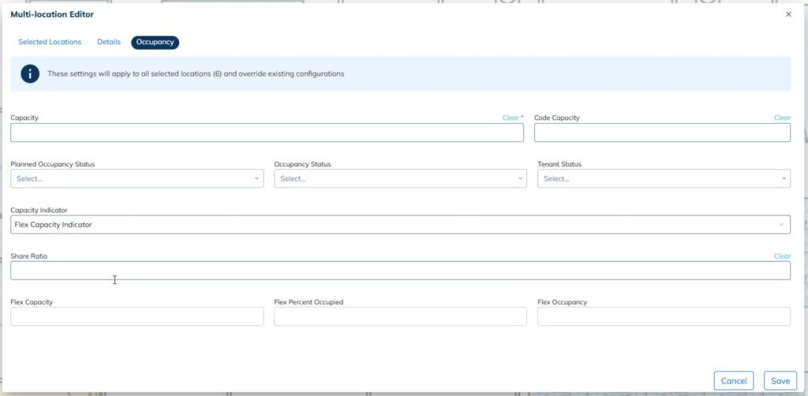
Task: Save the occupancy settings
Action: click(x=780, y=381)
